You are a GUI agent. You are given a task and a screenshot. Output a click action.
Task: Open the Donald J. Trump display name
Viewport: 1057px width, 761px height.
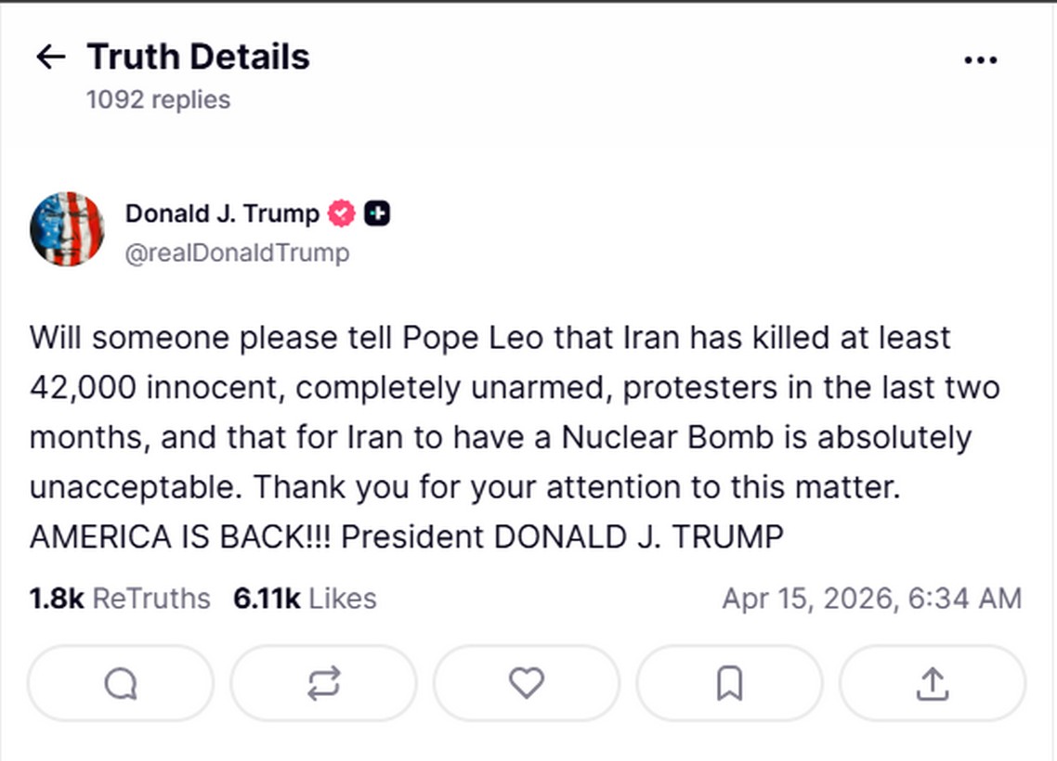pyautogui.click(x=222, y=213)
